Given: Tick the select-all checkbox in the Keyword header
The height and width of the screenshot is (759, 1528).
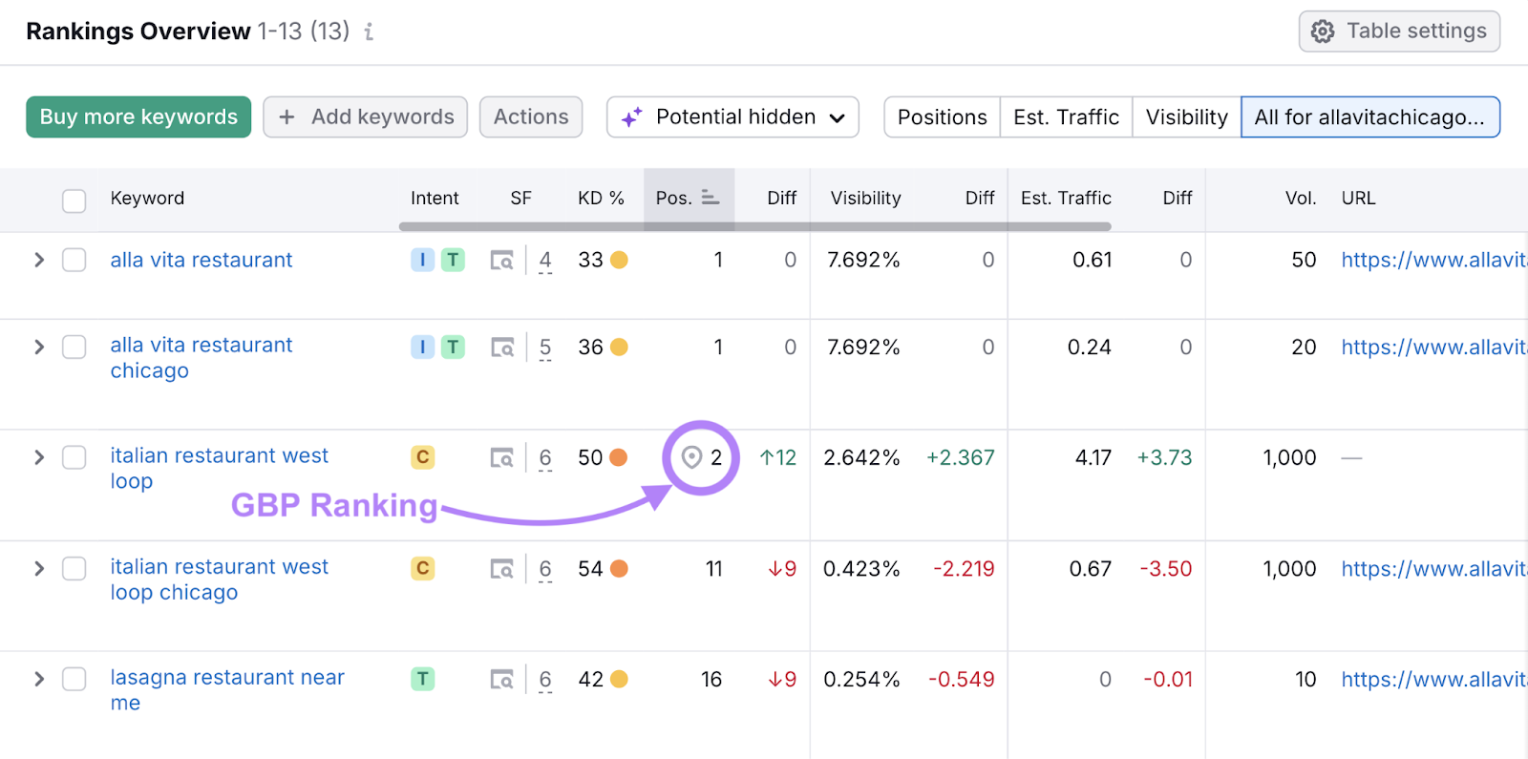Looking at the screenshot, I should click(74, 200).
